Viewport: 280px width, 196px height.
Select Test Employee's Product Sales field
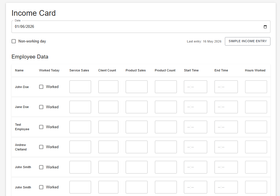click(x=136, y=127)
